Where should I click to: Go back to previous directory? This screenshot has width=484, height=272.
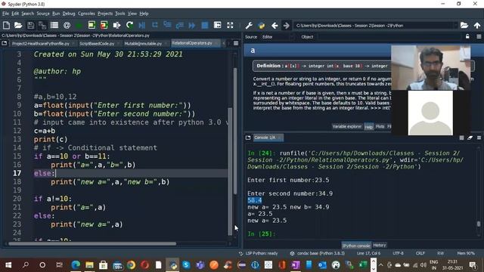click(275, 26)
